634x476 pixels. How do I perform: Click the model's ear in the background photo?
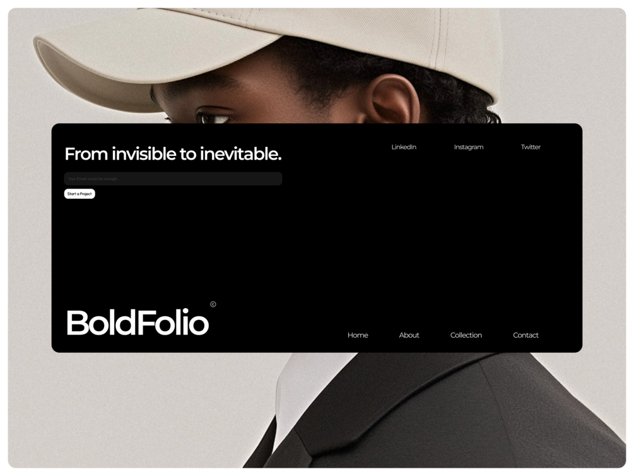click(x=394, y=99)
